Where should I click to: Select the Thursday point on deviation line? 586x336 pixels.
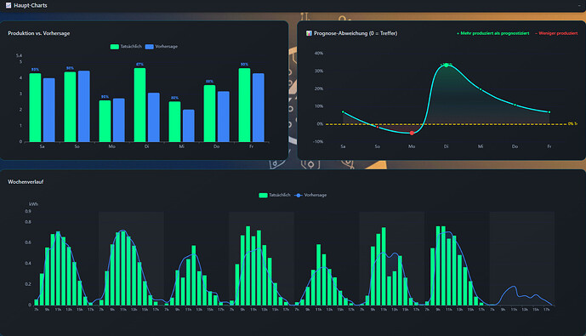coord(515,105)
